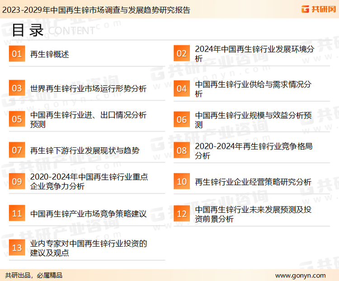The image size is (339, 281).
Task: Open the www.gonyn.com footer link
Action: point(300,276)
